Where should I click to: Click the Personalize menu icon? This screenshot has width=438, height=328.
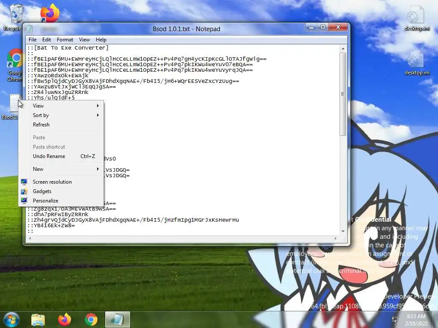pyautogui.click(x=24, y=201)
